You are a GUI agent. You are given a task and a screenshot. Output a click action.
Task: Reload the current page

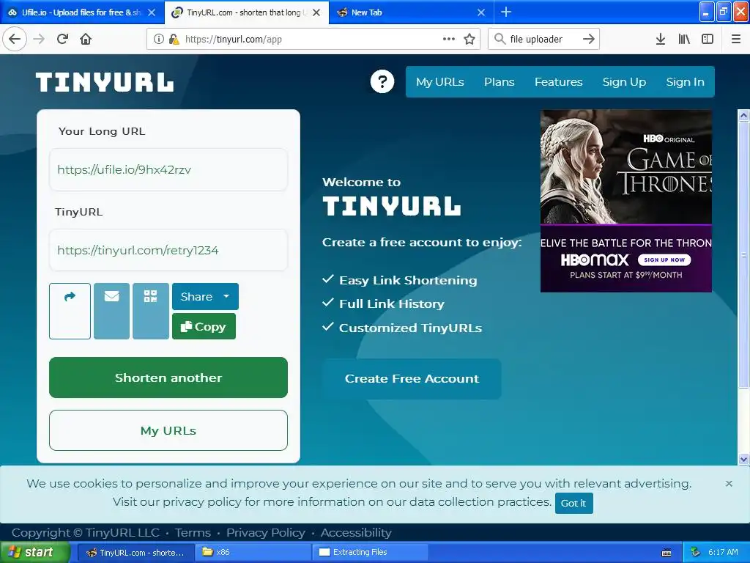[62, 40]
